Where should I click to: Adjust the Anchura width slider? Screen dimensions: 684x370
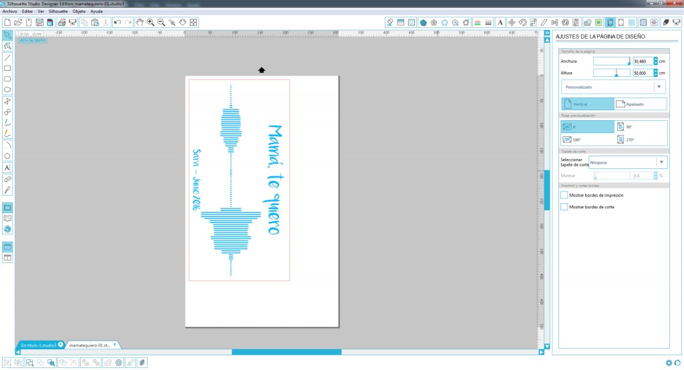click(612, 61)
